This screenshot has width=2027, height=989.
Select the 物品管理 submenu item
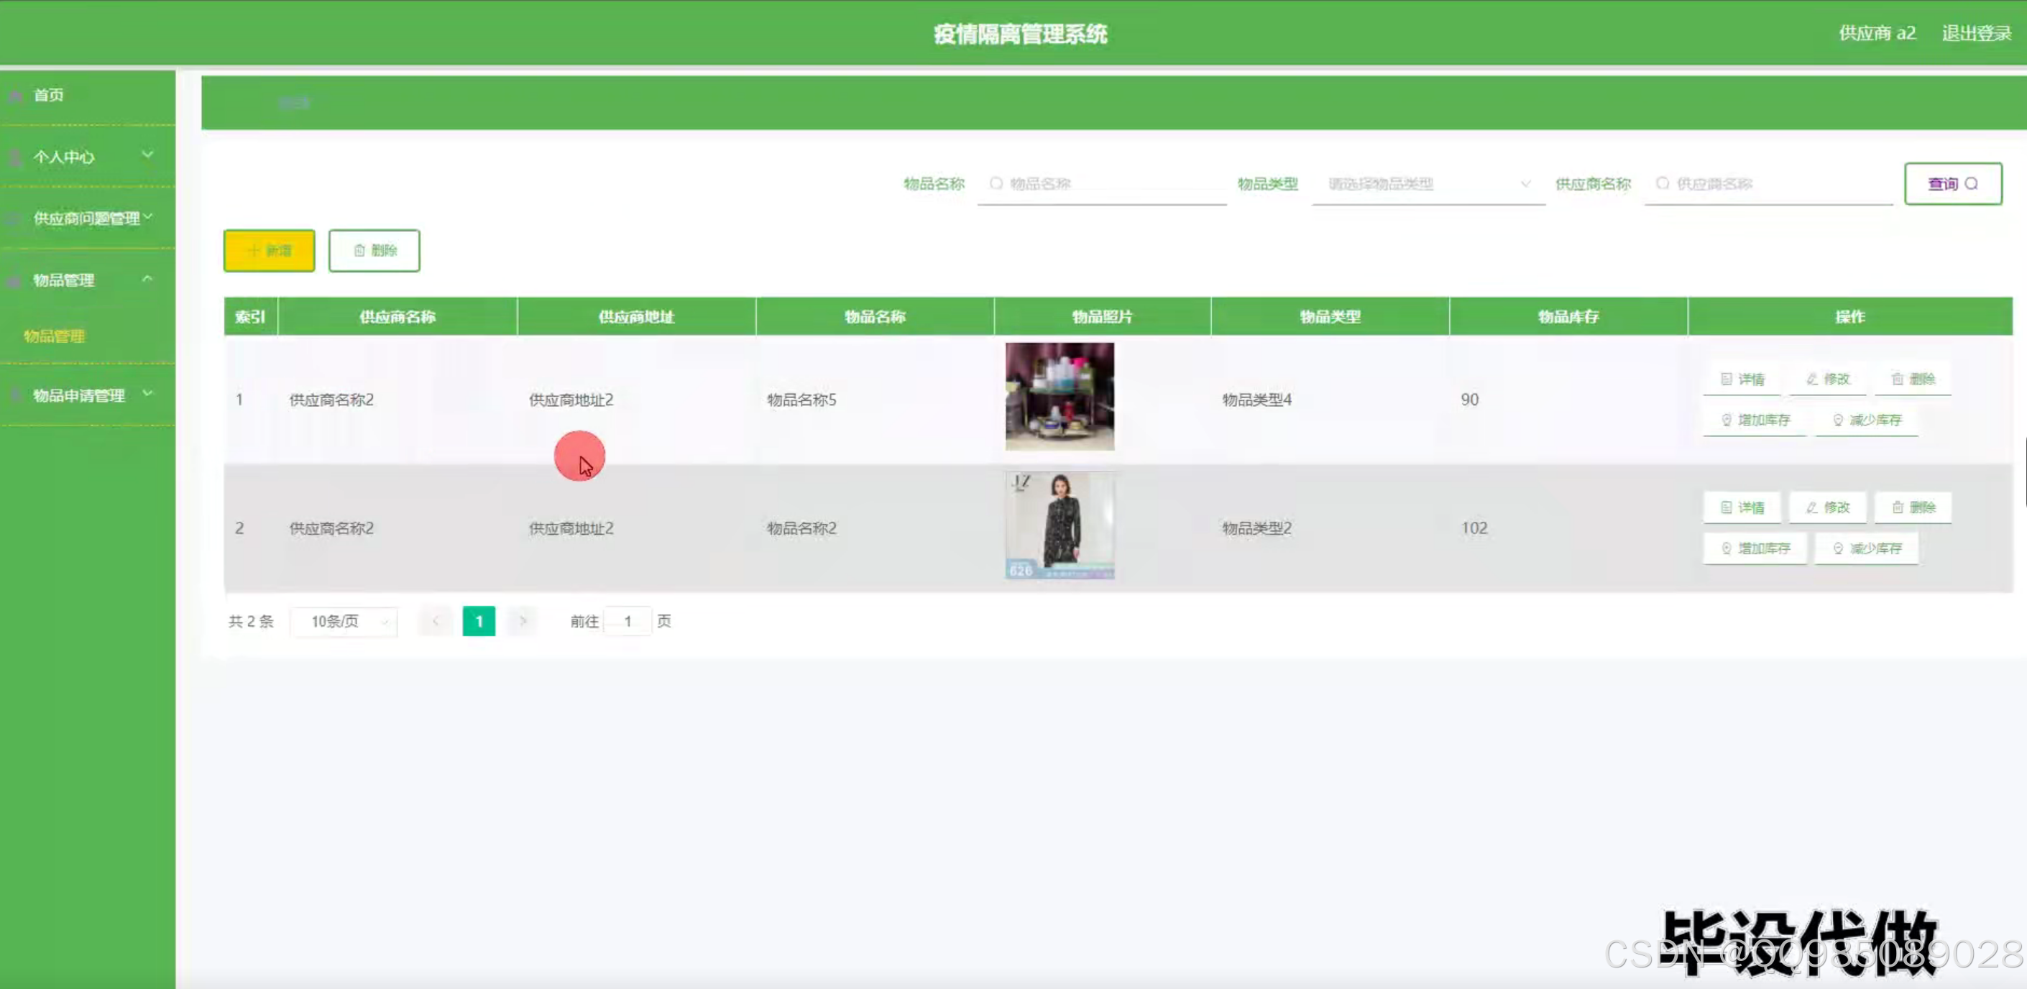[55, 336]
